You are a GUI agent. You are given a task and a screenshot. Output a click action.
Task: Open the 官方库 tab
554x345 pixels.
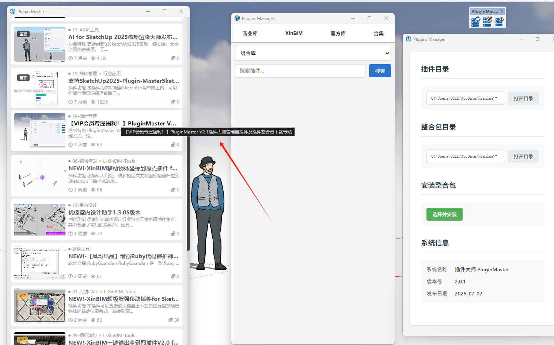(x=338, y=34)
